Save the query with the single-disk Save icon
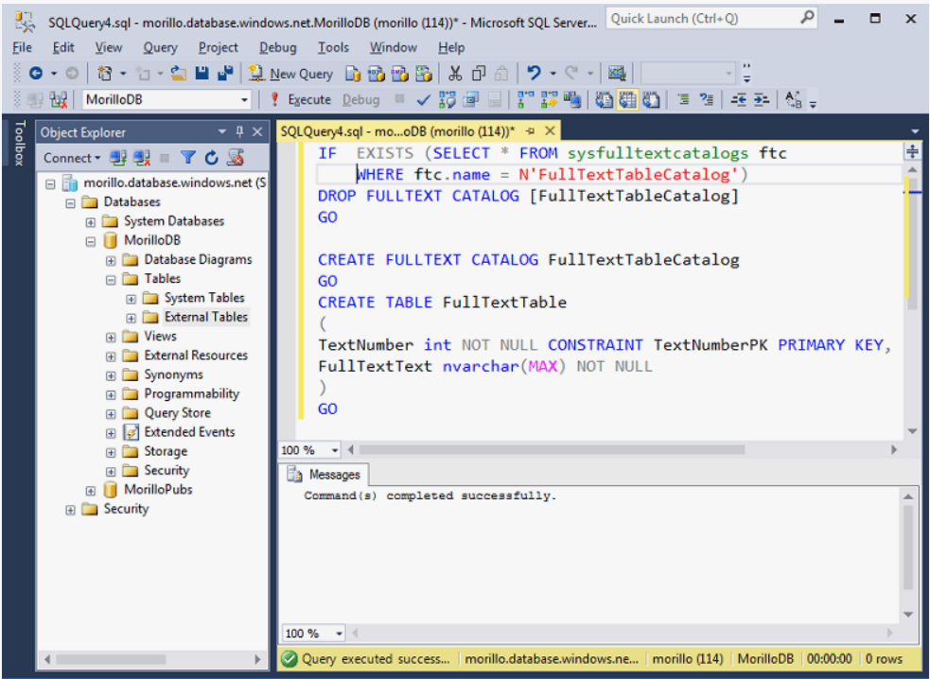 click(202, 74)
